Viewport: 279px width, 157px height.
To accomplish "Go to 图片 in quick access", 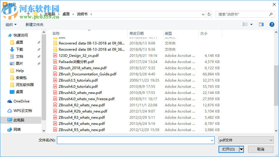I will tap(19, 63).
